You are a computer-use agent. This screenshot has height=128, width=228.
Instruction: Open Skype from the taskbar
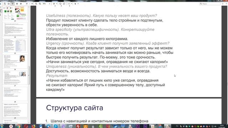tap(56, 126)
